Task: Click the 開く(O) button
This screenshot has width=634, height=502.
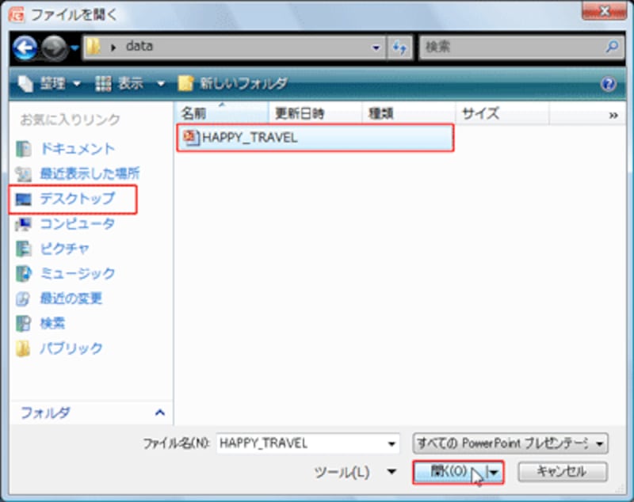Action: click(x=449, y=473)
